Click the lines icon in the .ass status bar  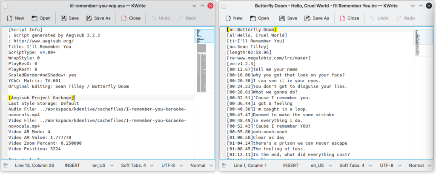click(5, 166)
